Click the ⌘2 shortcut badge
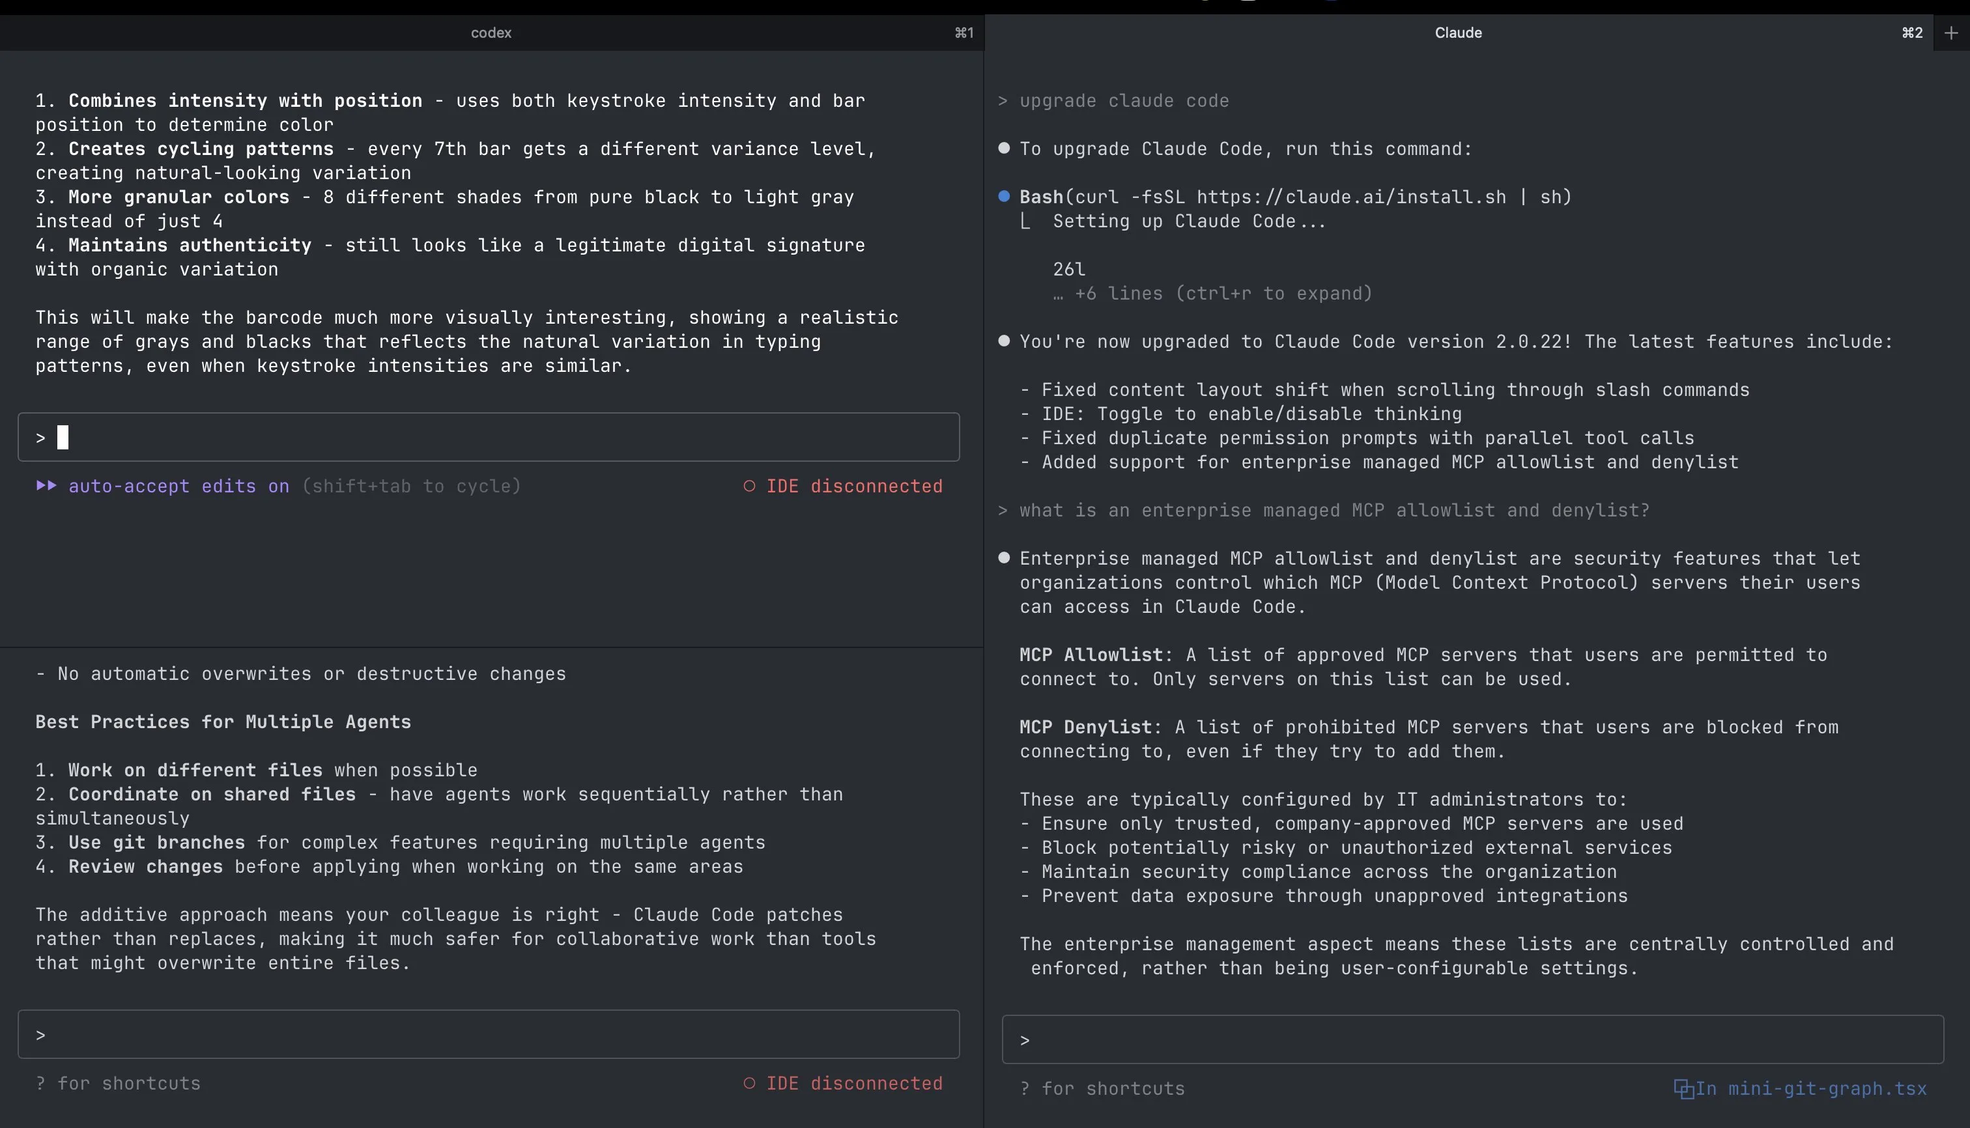This screenshot has width=1970, height=1128. coord(1911,33)
